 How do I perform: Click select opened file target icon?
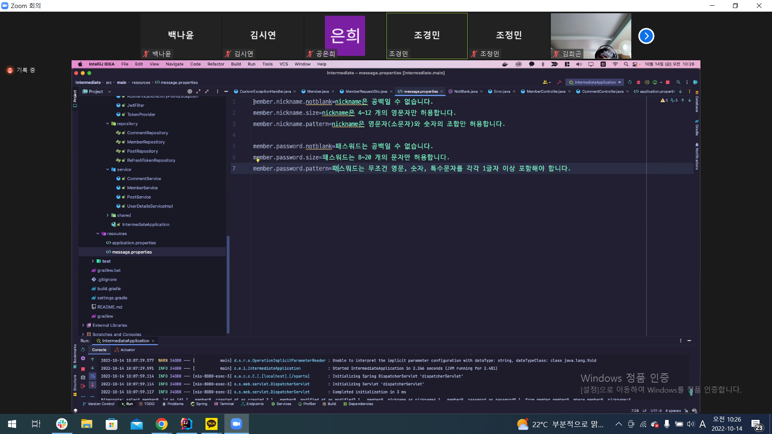coord(190,92)
